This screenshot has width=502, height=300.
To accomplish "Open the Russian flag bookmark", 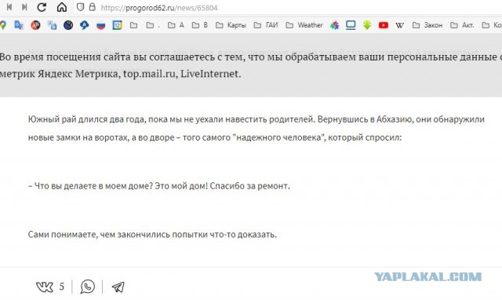I will point(101,25).
